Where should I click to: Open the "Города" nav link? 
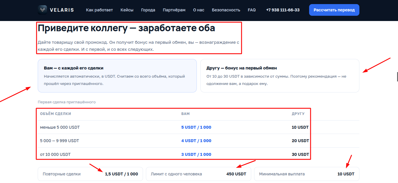tap(148, 10)
